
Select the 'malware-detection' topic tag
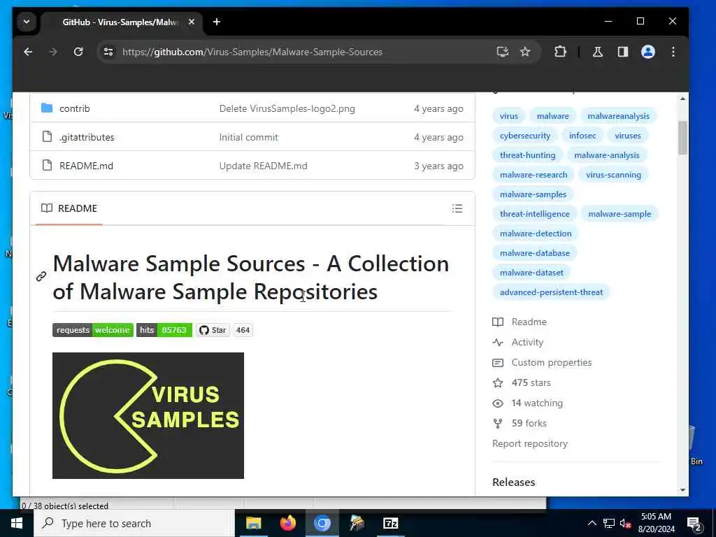click(x=535, y=234)
